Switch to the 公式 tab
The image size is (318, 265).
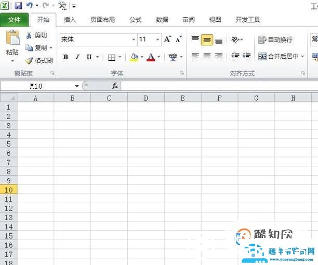click(x=135, y=20)
